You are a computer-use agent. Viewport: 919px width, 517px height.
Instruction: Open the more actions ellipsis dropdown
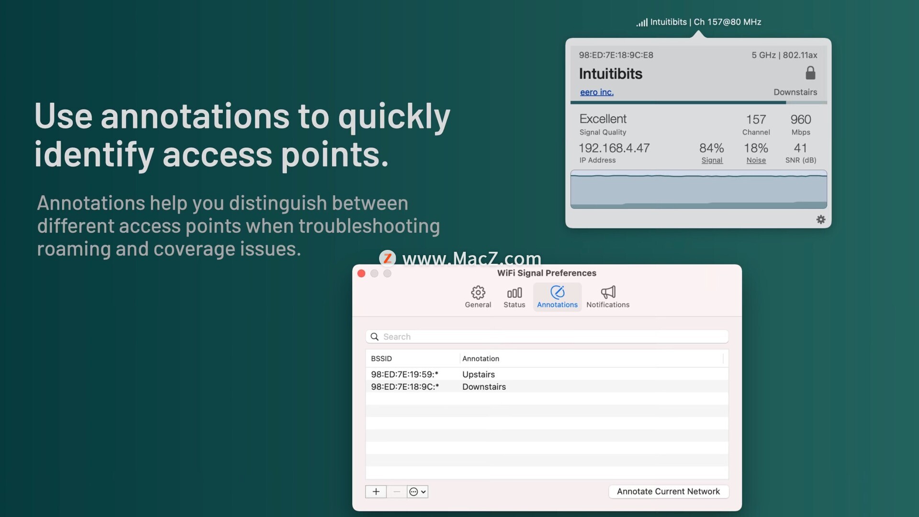pyautogui.click(x=417, y=492)
